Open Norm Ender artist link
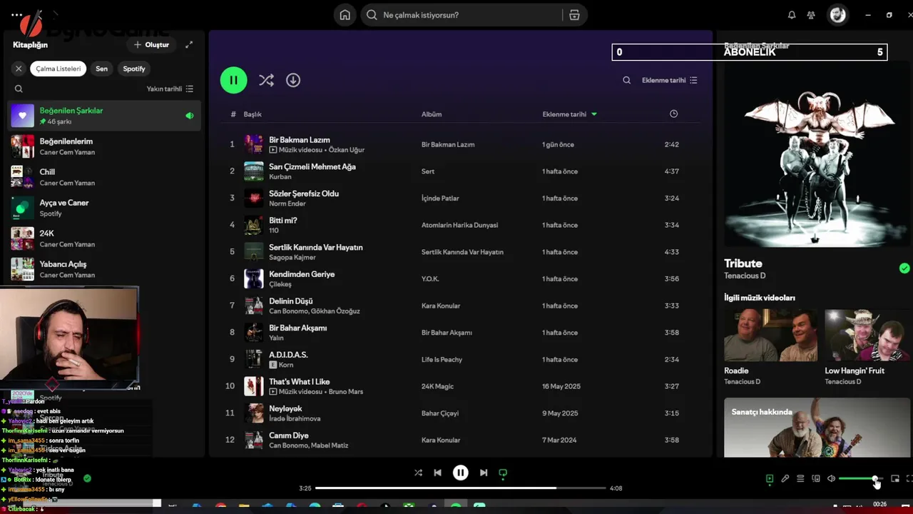 (287, 203)
